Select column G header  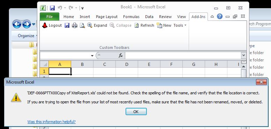point(194,64)
